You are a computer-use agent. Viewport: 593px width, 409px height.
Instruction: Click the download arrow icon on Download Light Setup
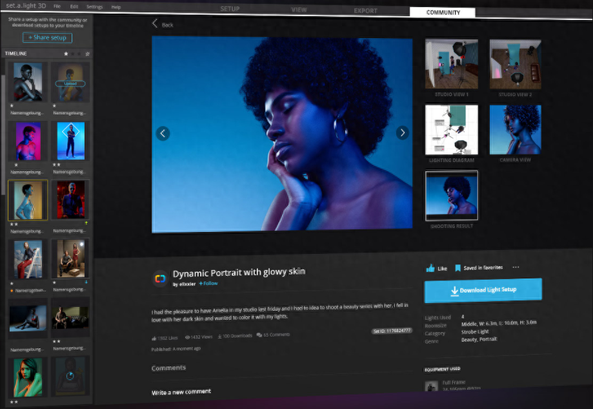454,291
